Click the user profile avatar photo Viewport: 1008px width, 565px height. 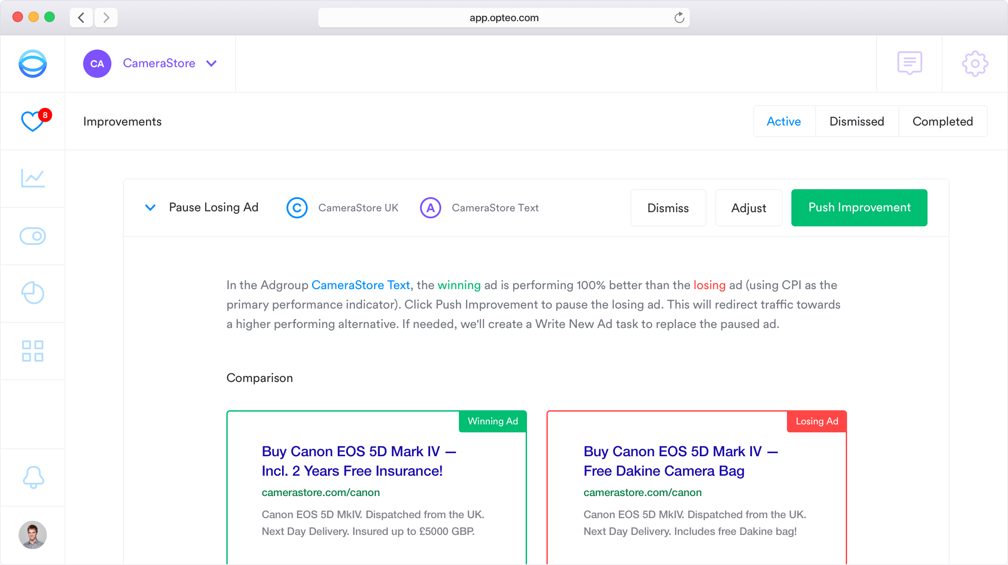point(33,534)
